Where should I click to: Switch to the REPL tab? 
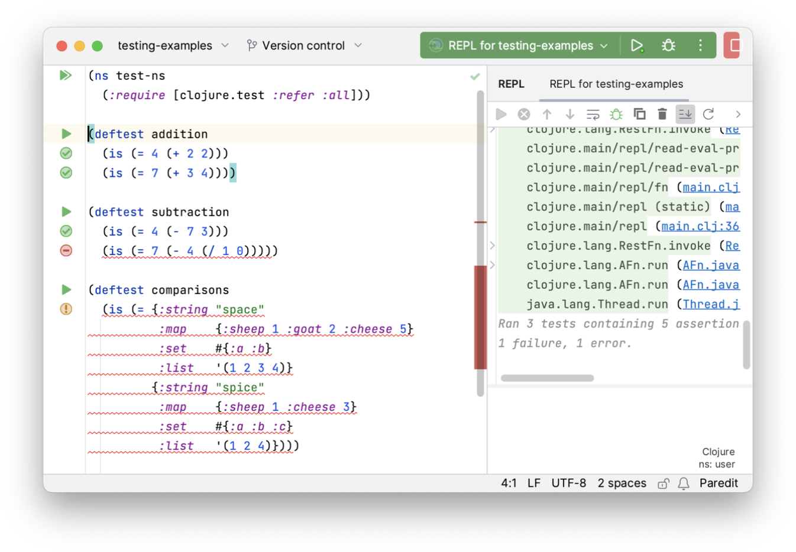tap(511, 84)
